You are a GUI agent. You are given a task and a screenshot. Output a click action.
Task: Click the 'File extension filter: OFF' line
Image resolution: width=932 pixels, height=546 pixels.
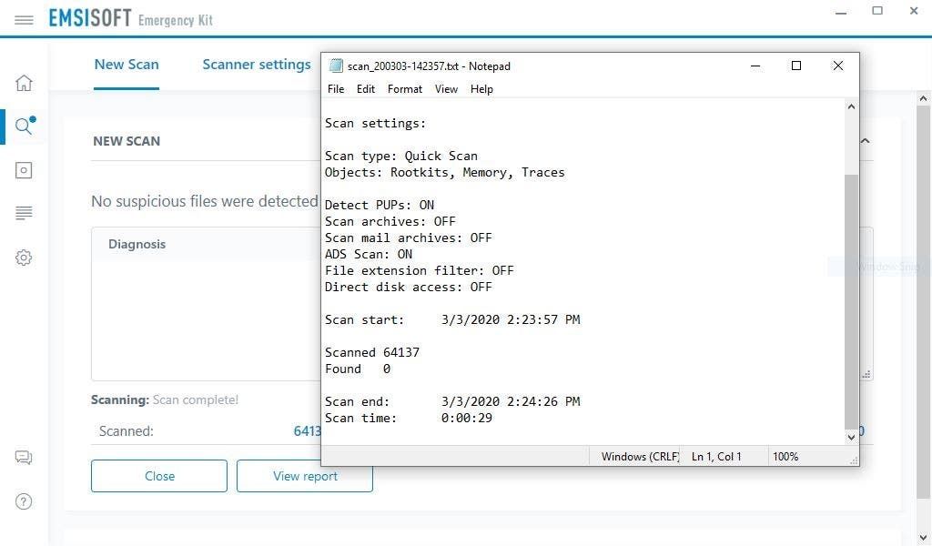pyautogui.click(x=419, y=271)
